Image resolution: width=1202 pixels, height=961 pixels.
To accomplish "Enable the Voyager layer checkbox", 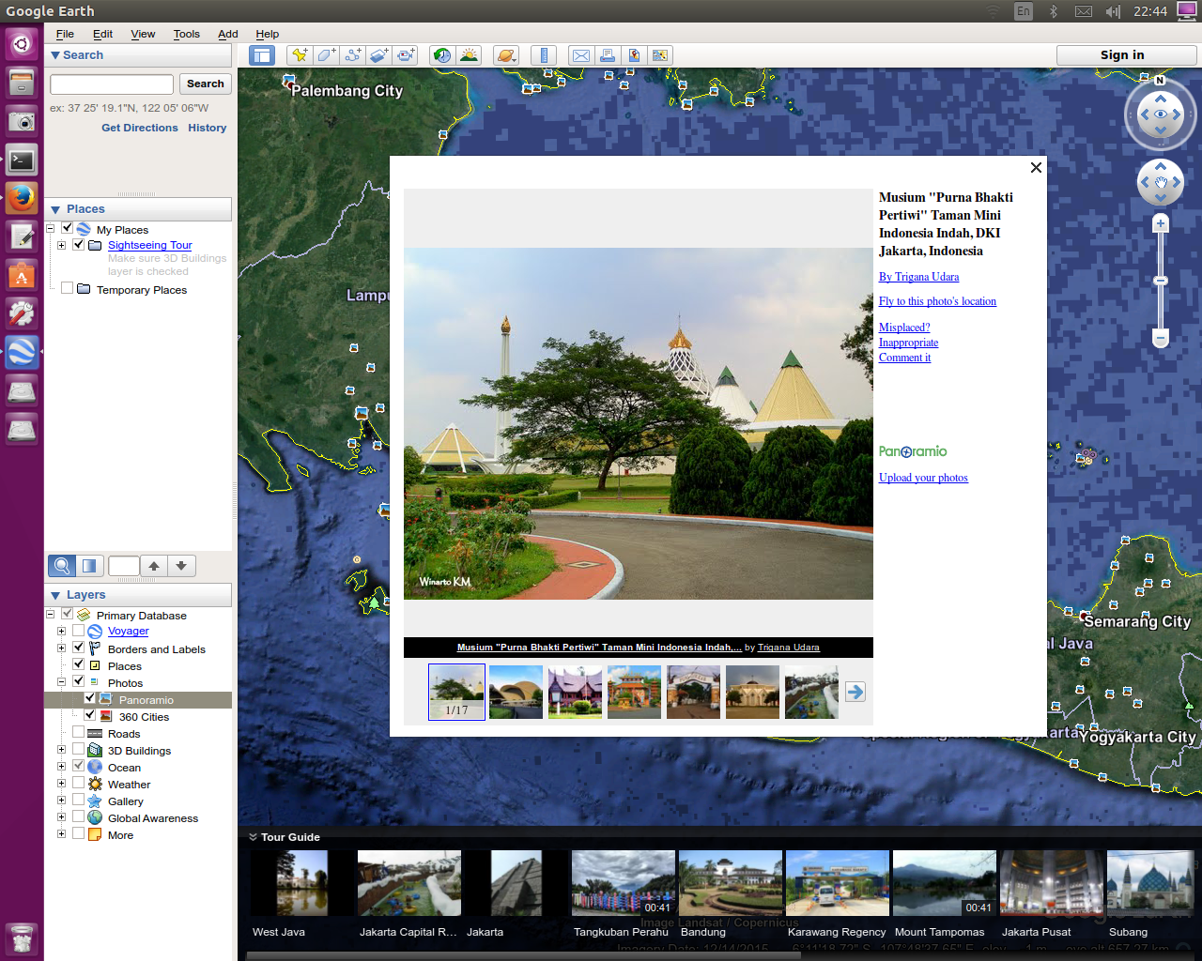I will coord(79,631).
